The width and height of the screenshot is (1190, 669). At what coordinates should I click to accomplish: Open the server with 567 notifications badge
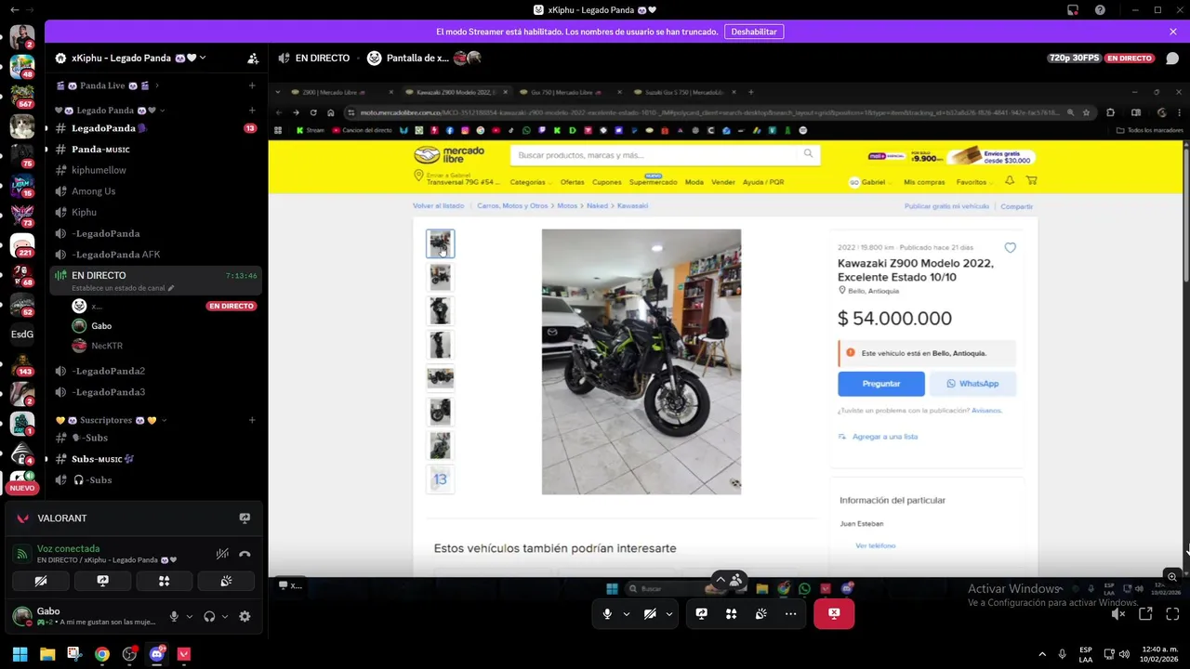click(22, 96)
